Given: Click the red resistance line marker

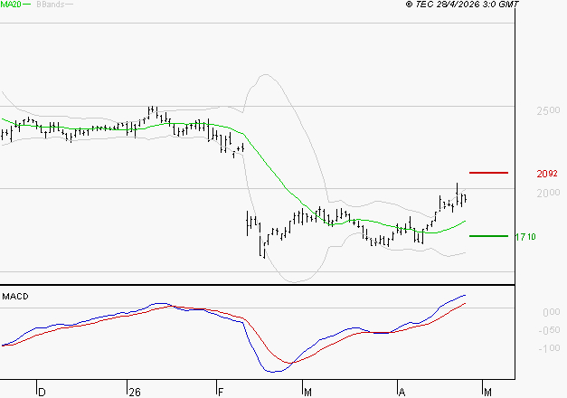Looking at the screenshot, I should [488, 173].
